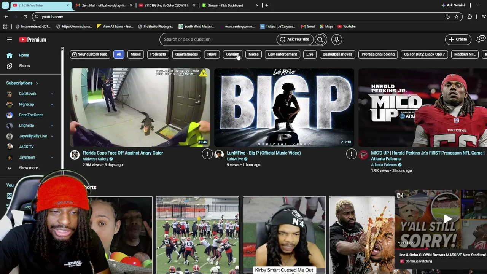This screenshot has height=274, width=487.
Task: Select the All filter chip
Action: (119, 54)
